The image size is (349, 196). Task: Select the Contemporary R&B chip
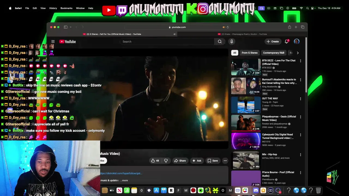(273, 53)
